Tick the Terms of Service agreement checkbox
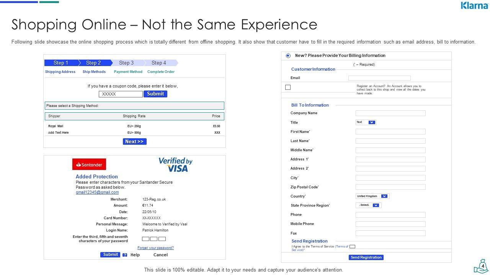 (352, 247)
